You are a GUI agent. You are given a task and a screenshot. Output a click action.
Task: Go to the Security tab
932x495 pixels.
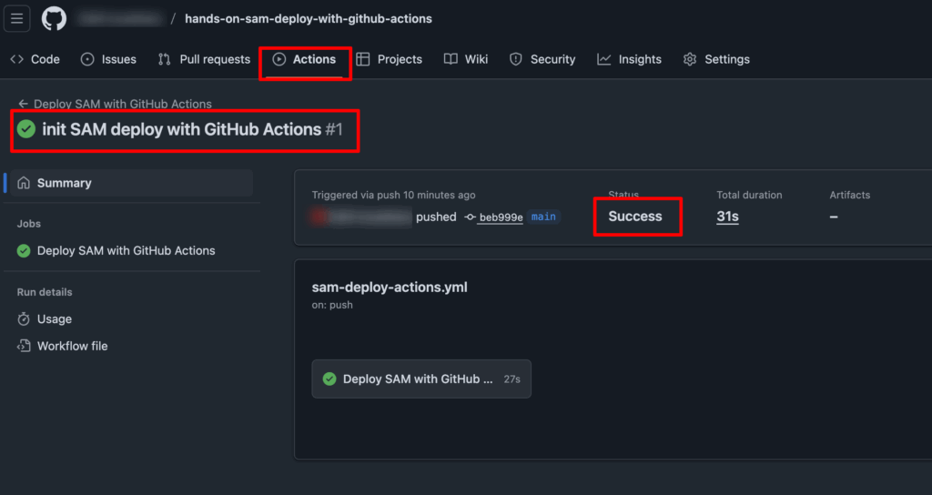tap(542, 59)
